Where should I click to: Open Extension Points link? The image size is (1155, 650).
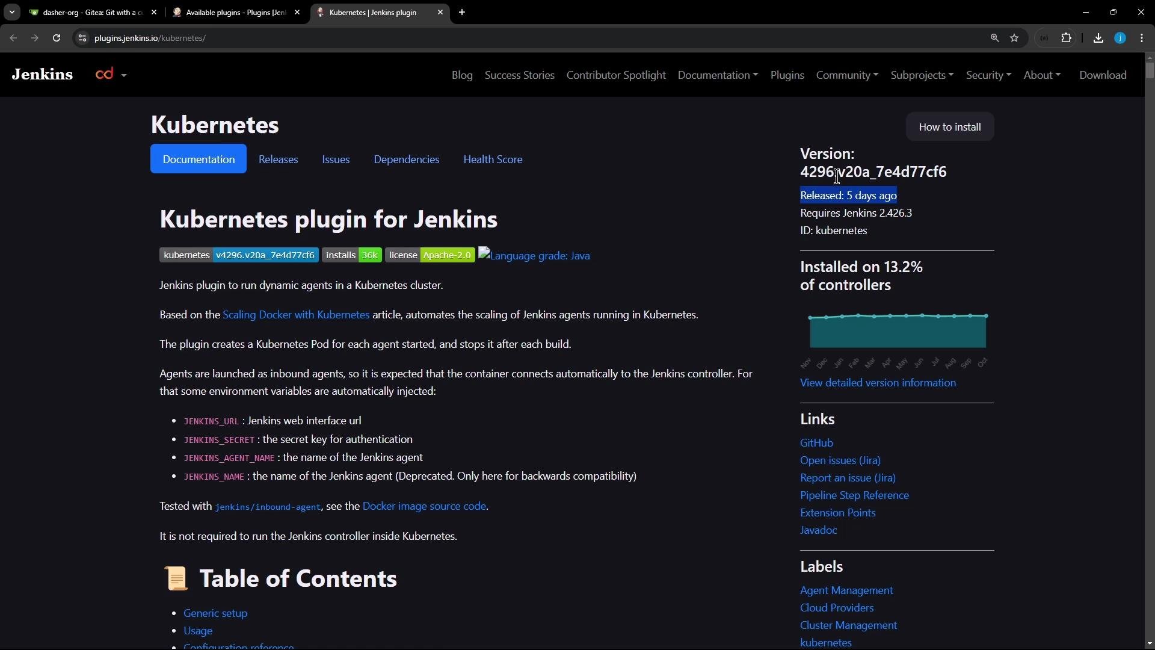click(x=837, y=513)
